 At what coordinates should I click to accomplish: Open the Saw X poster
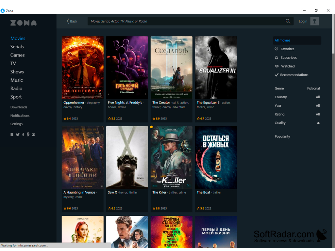click(x=127, y=157)
